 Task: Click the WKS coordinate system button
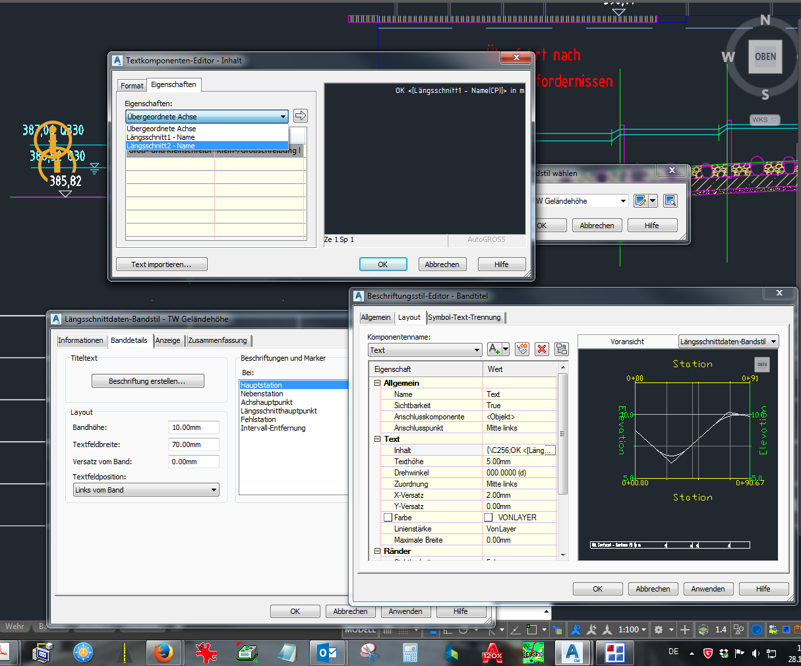(x=765, y=119)
